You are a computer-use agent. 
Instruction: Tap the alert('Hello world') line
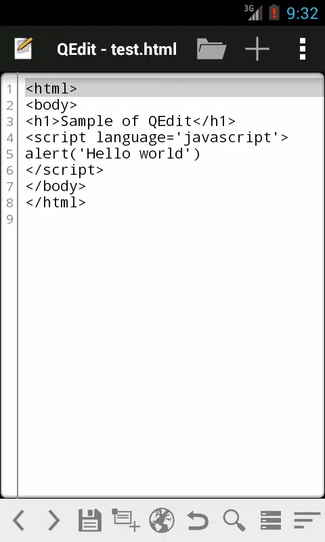point(112,154)
